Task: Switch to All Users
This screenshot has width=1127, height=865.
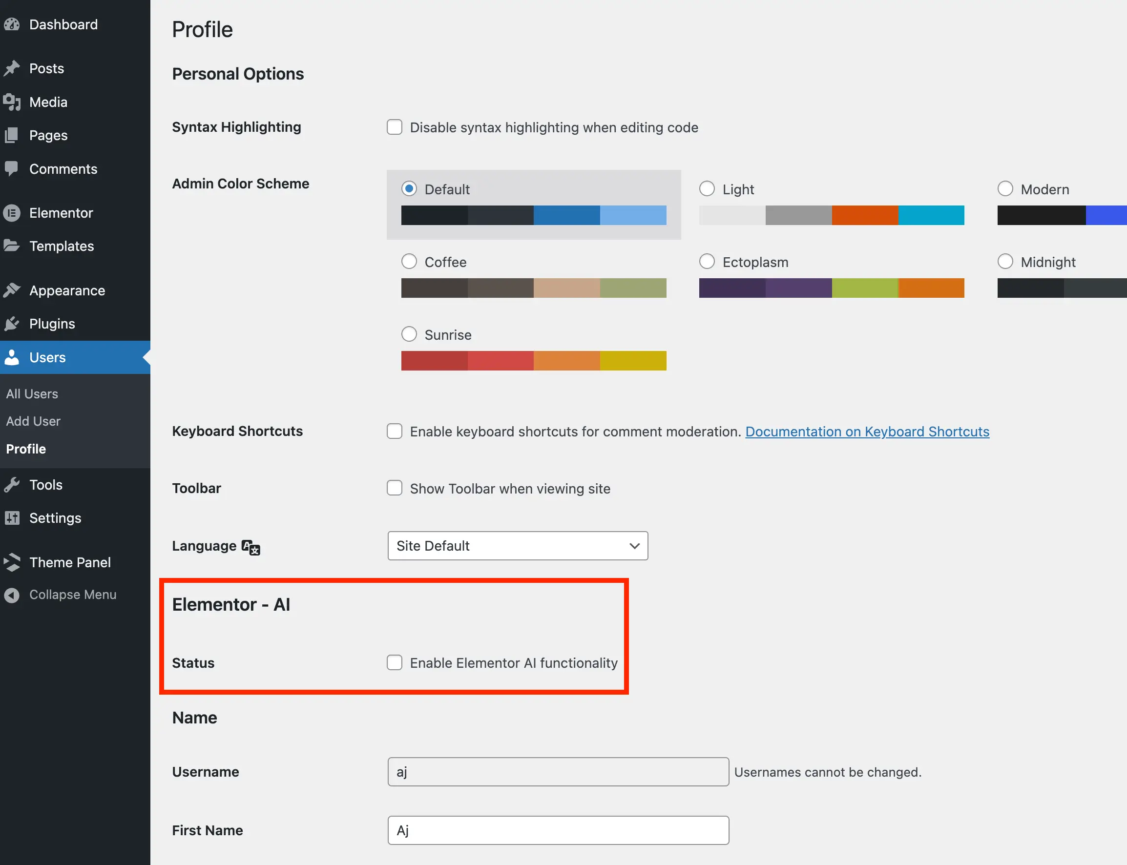Action: [x=32, y=393]
